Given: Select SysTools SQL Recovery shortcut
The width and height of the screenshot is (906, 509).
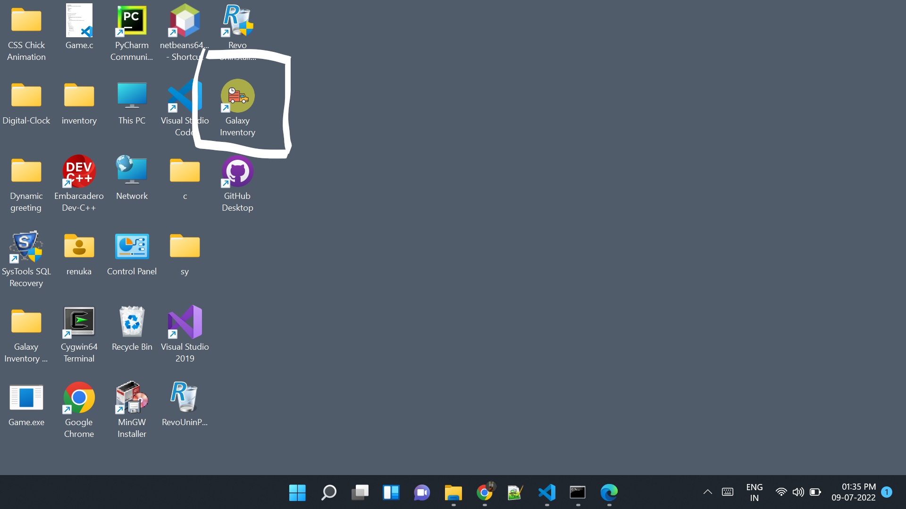Looking at the screenshot, I should 26,259.
